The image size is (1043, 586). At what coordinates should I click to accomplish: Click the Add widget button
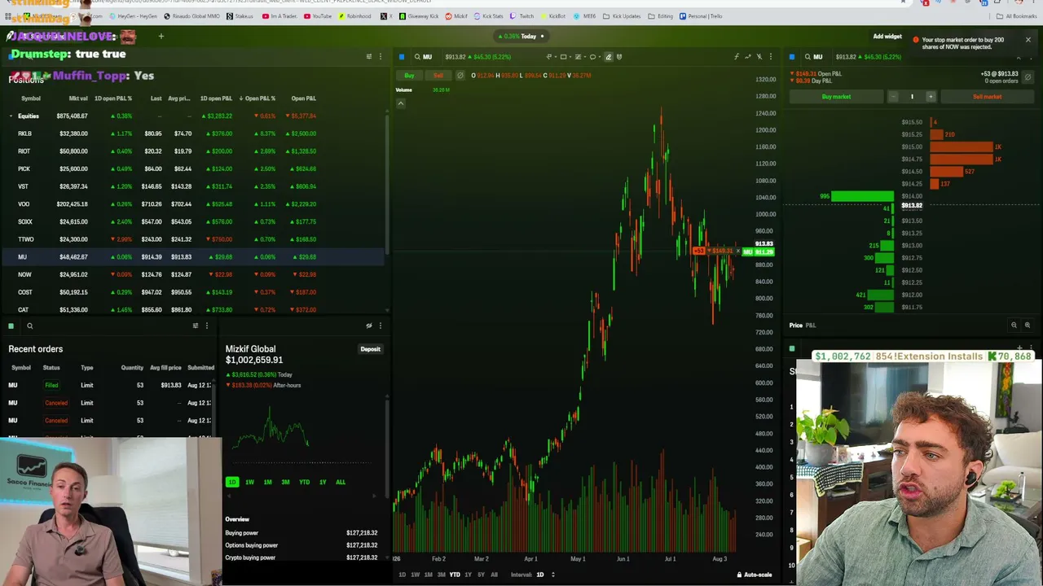pyautogui.click(x=887, y=37)
